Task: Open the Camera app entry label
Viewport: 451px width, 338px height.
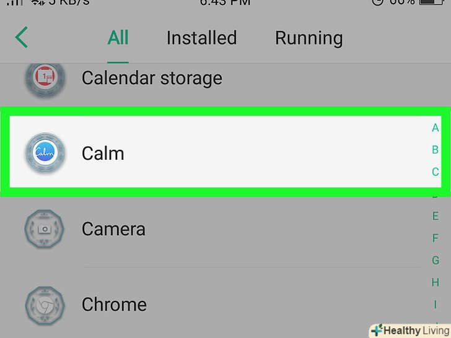Action: click(113, 228)
